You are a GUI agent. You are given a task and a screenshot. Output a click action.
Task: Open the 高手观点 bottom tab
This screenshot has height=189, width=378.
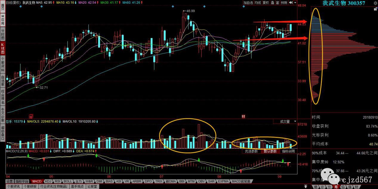pyautogui.click(x=77, y=187)
